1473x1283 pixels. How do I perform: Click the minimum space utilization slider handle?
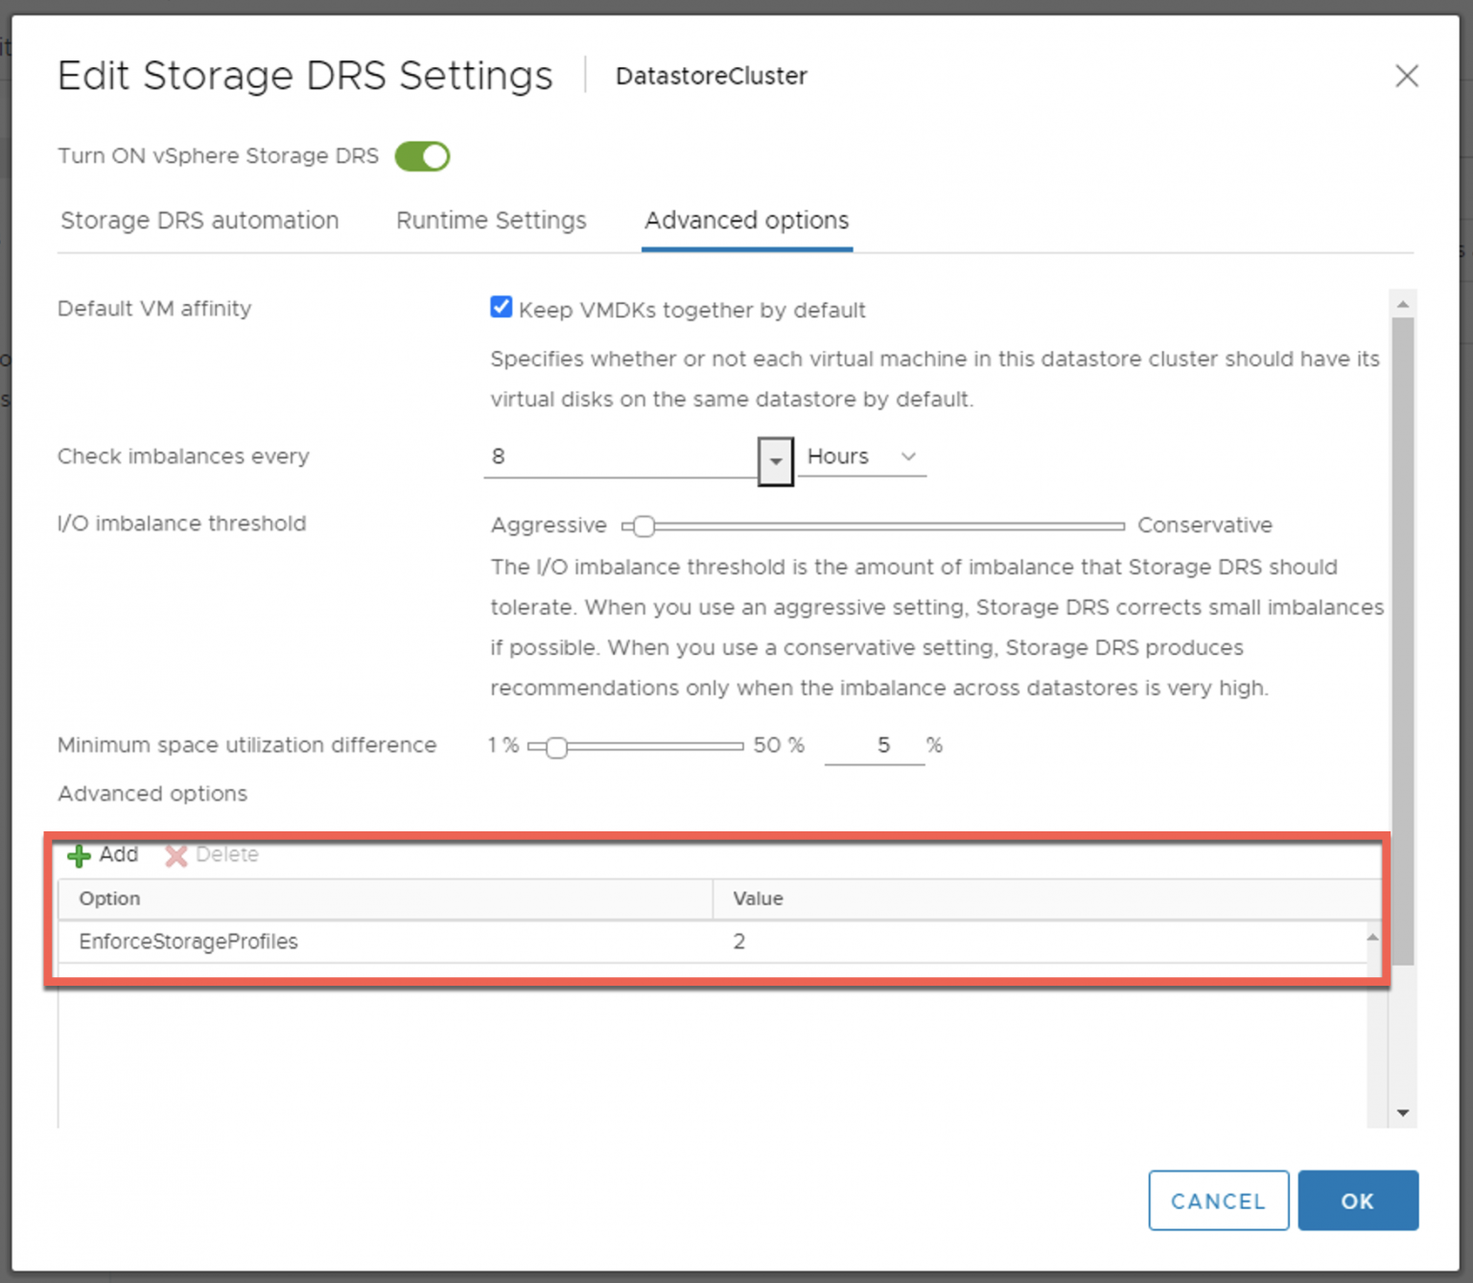556,747
